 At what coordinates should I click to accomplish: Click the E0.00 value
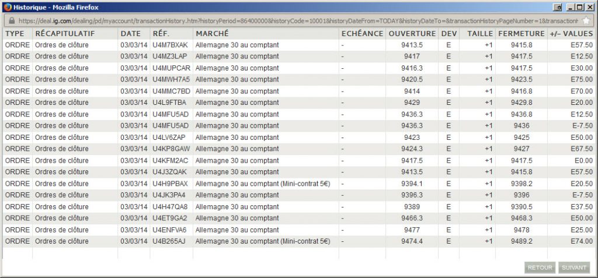[x=583, y=161]
